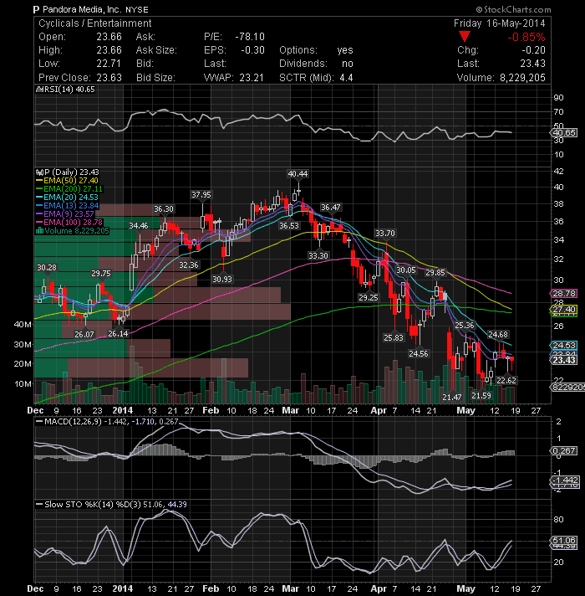The width and height of the screenshot is (585, 596).
Task: Click the pink EMA(100) legend line
Action: tap(39, 223)
